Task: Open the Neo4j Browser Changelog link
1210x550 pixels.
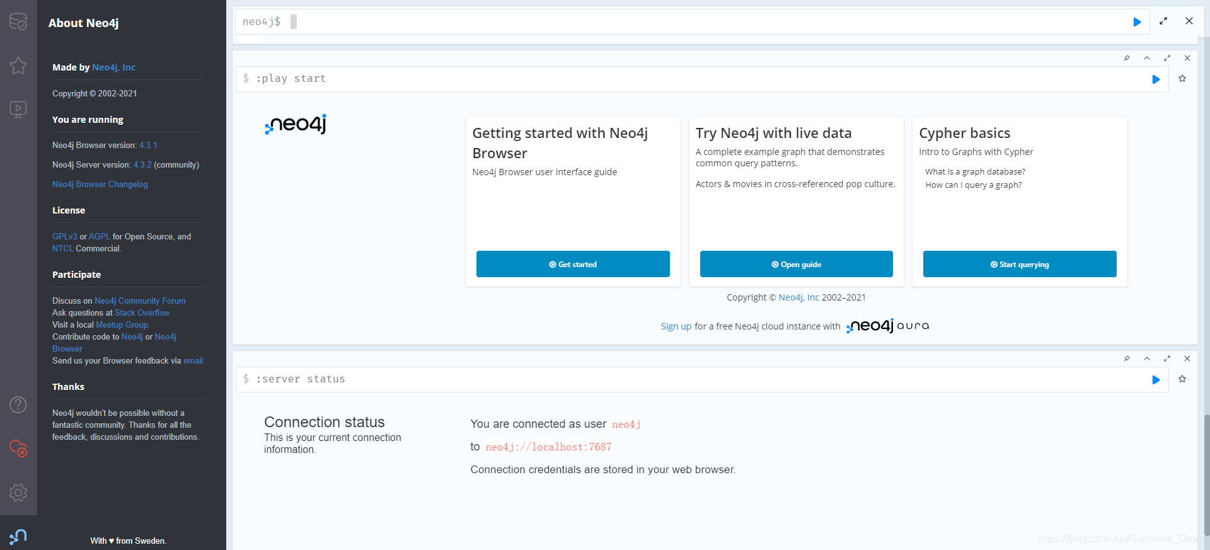Action: pos(100,185)
